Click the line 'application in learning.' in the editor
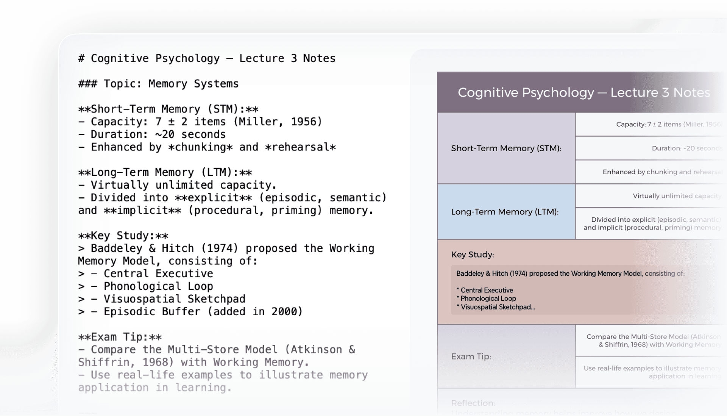Screen dimensions: 727x416 click(x=155, y=388)
